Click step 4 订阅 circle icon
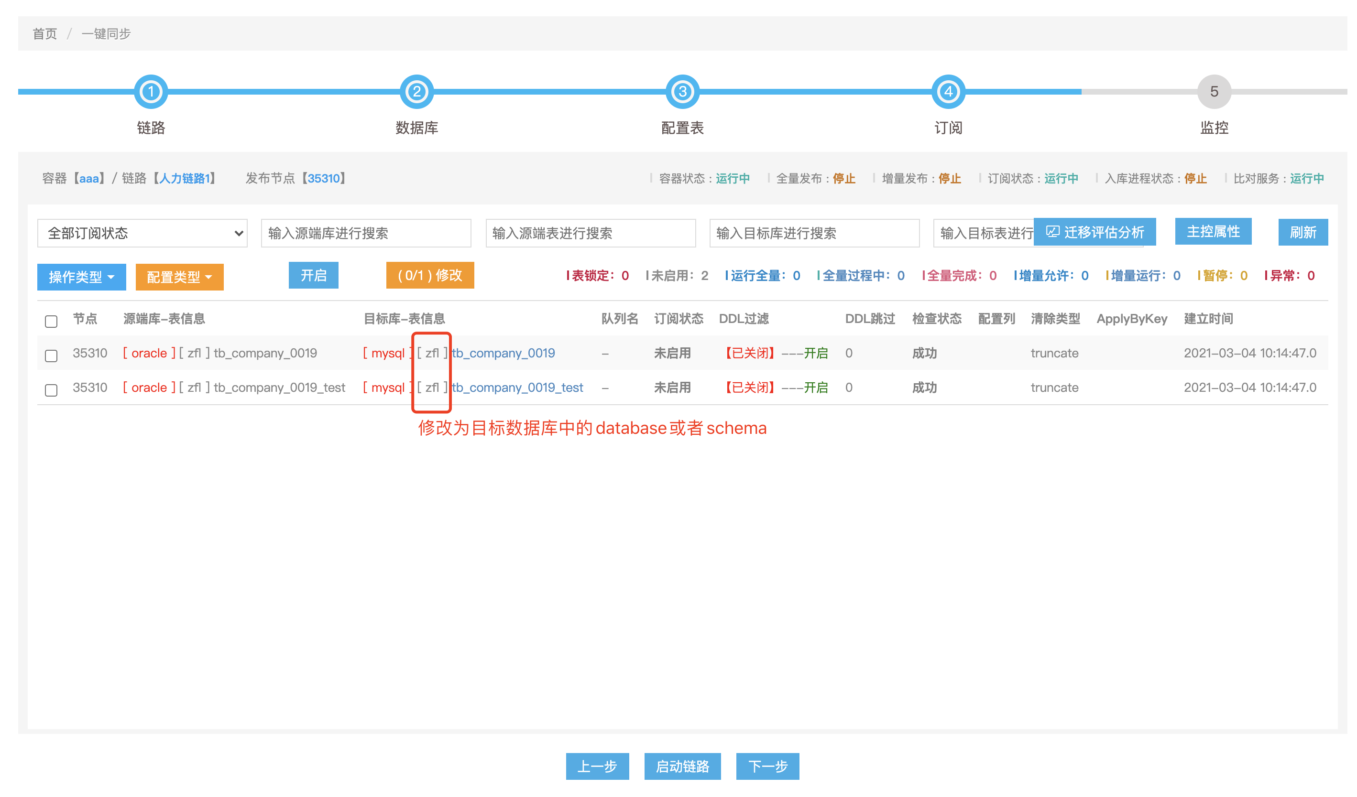 (949, 92)
